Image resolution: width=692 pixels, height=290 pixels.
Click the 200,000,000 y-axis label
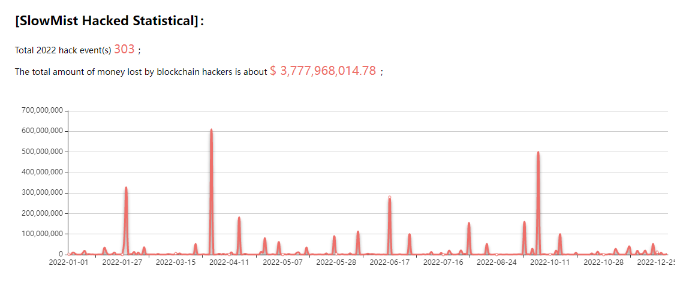tap(42, 213)
